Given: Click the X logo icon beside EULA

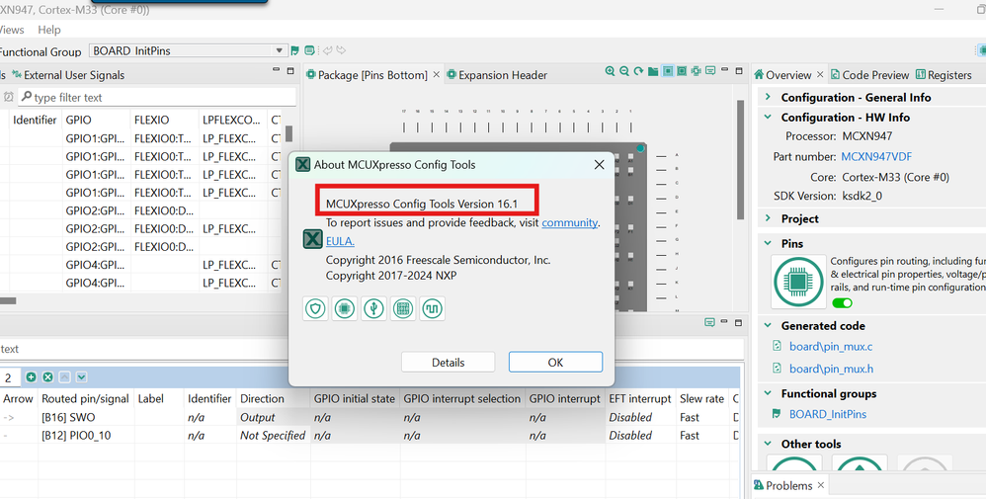Looking at the screenshot, I should tap(312, 239).
